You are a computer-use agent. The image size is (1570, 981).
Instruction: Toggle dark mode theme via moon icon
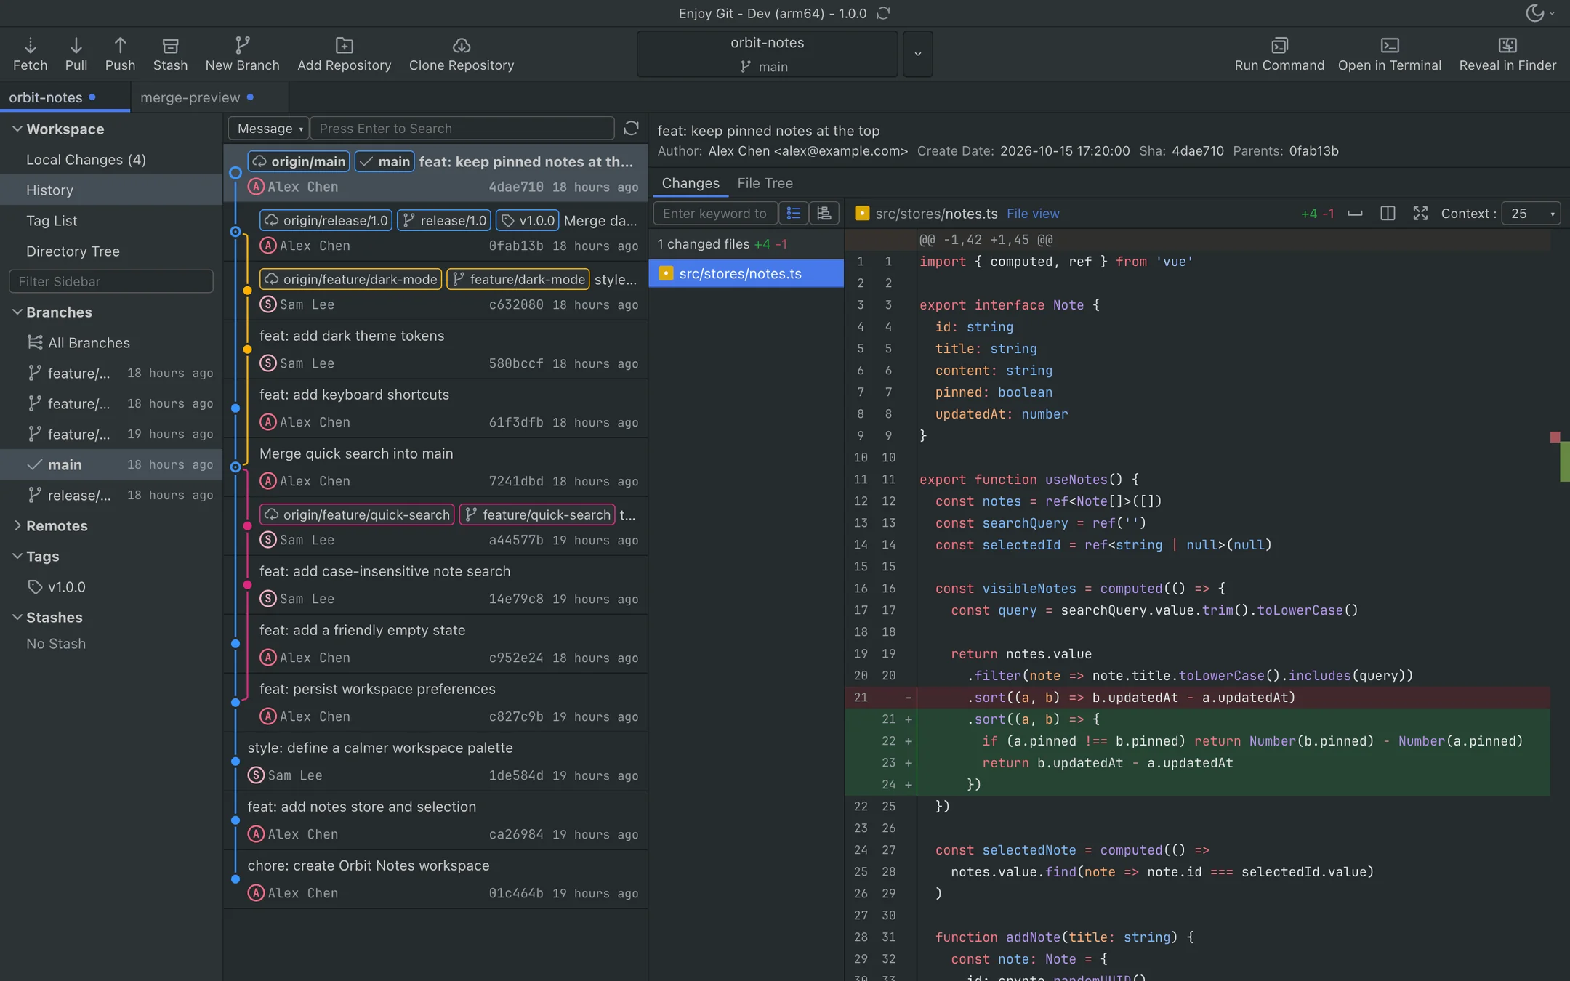(x=1534, y=13)
